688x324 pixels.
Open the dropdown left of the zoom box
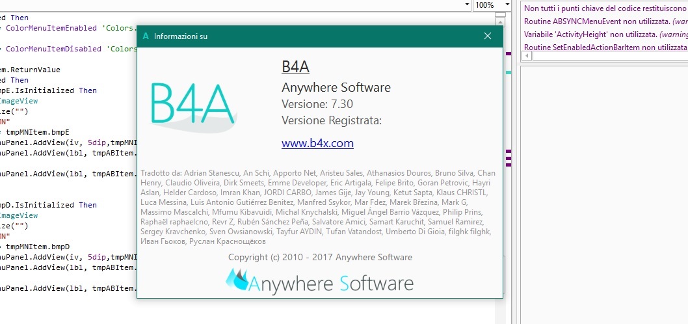tap(466, 5)
